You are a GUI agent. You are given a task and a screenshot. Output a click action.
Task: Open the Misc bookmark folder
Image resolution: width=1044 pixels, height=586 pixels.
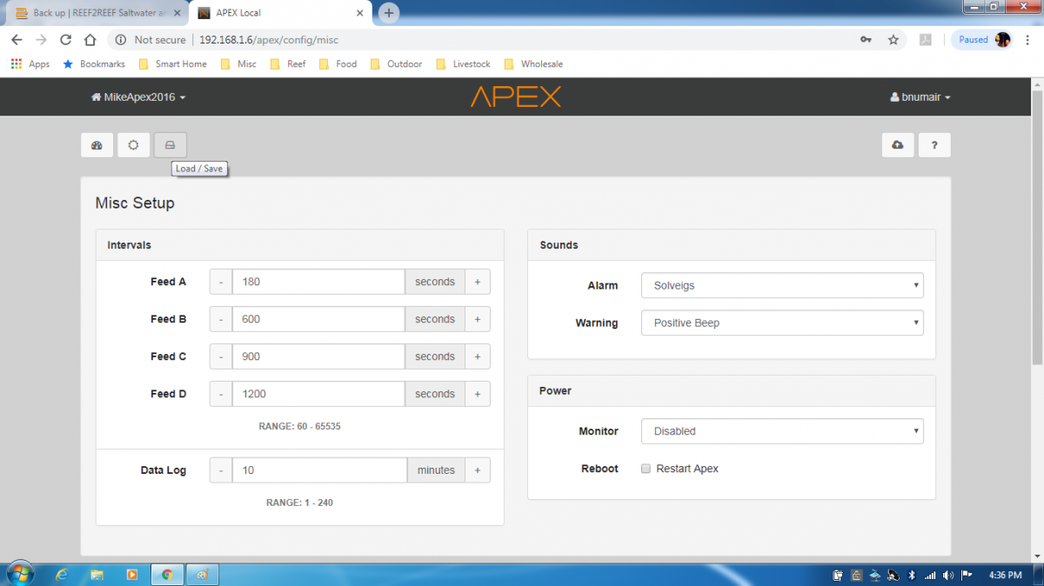pyautogui.click(x=239, y=64)
